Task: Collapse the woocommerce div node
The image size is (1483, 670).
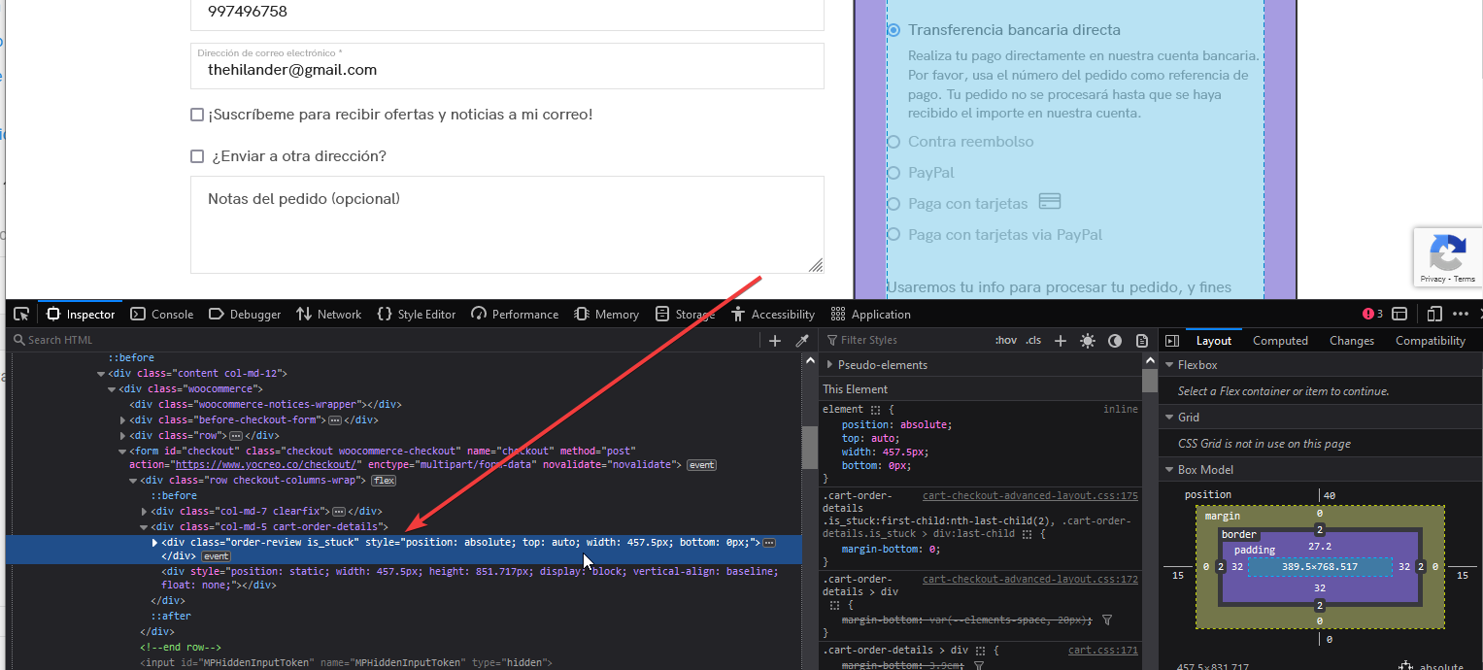Action: tap(112, 389)
